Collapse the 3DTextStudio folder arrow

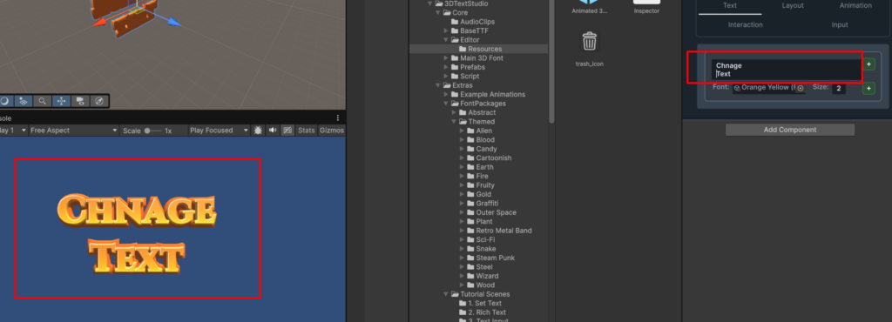pyautogui.click(x=430, y=3)
